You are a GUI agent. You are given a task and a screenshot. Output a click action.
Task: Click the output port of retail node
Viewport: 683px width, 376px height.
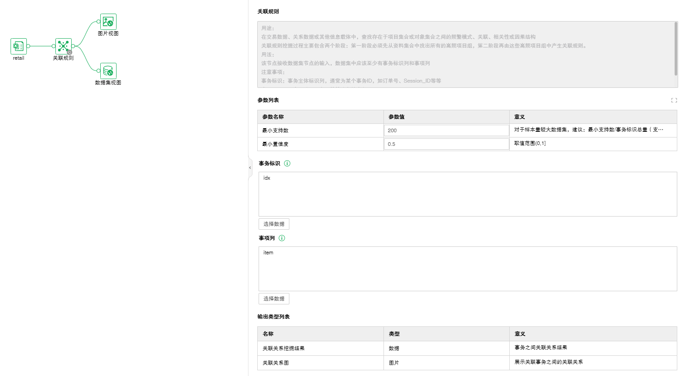click(28, 46)
